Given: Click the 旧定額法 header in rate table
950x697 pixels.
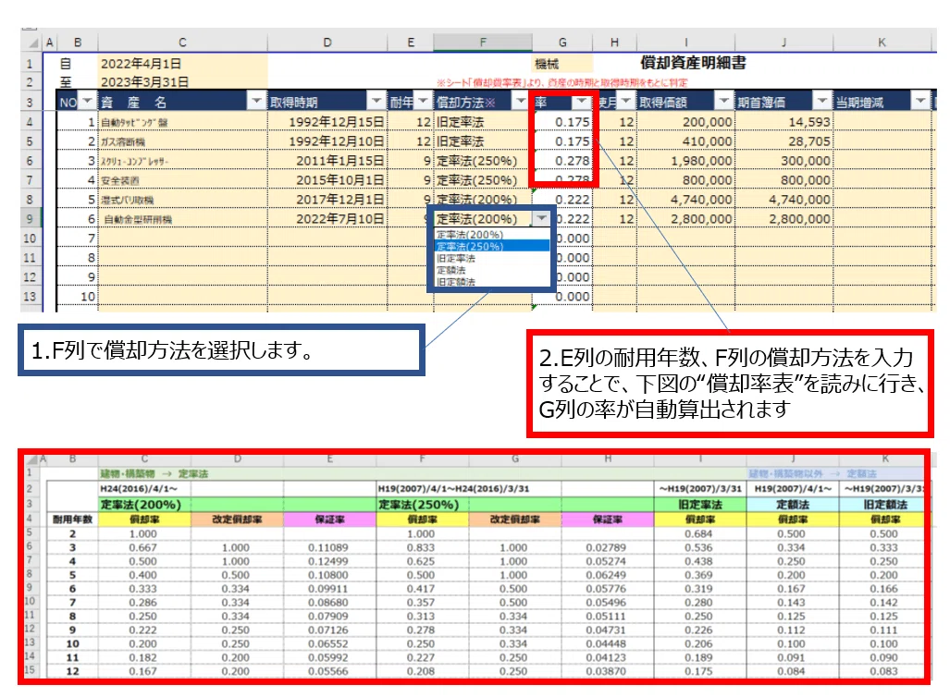Looking at the screenshot, I should (x=885, y=505).
